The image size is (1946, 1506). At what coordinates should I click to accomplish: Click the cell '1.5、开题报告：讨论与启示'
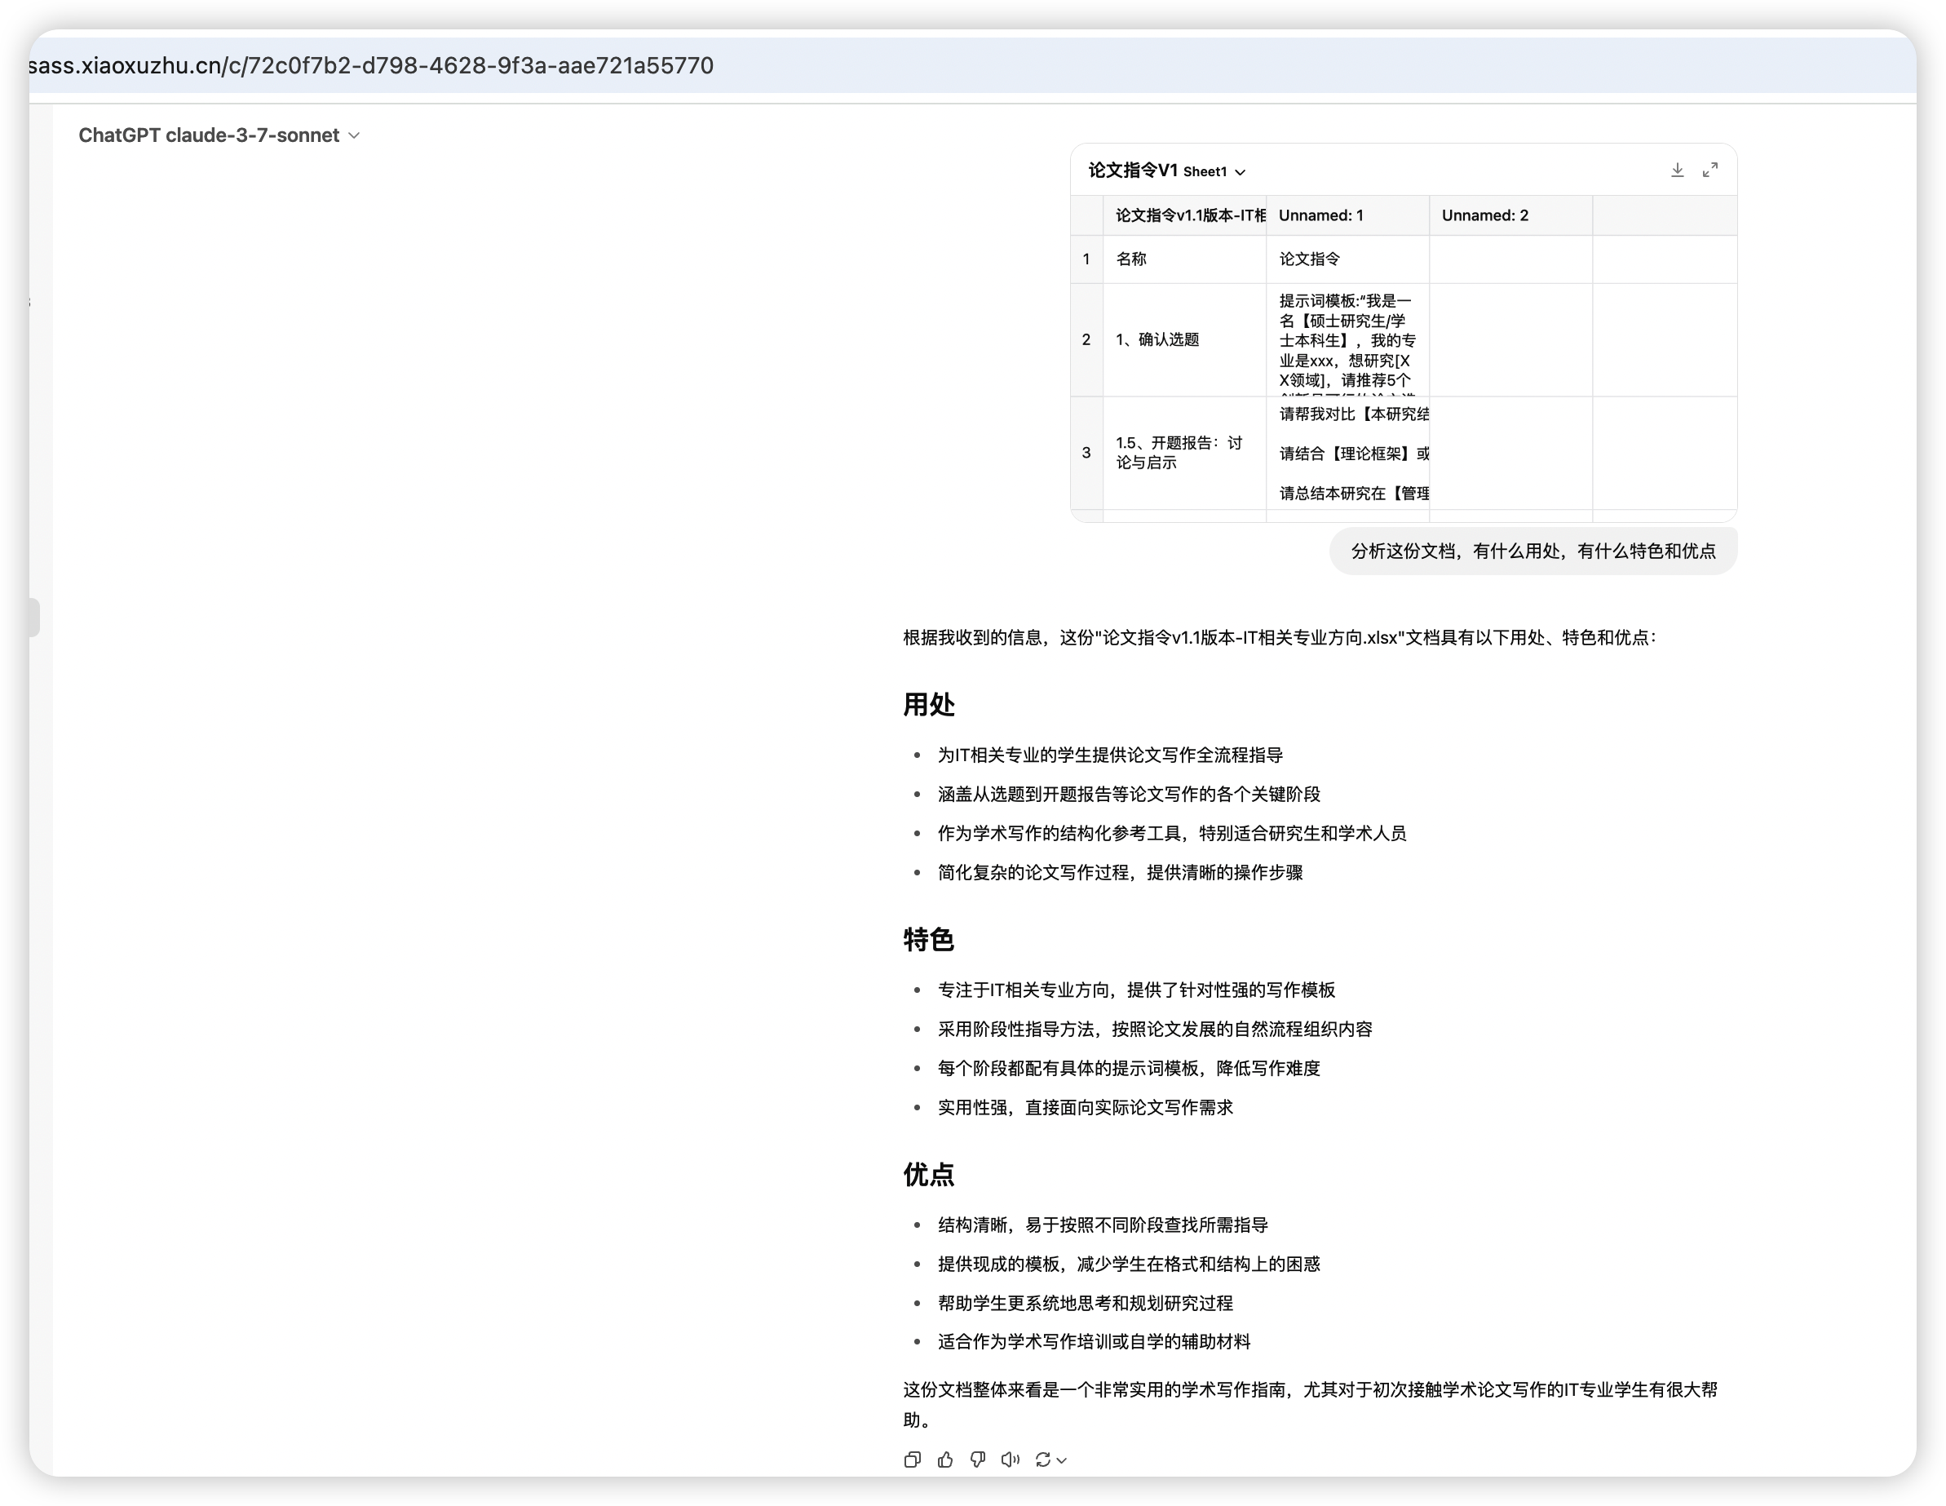point(1178,453)
